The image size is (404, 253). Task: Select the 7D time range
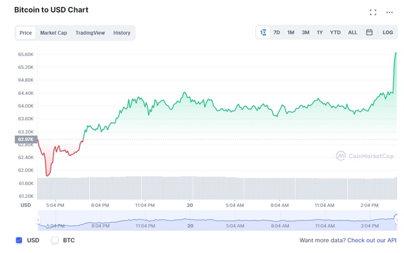[x=277, y=32]
